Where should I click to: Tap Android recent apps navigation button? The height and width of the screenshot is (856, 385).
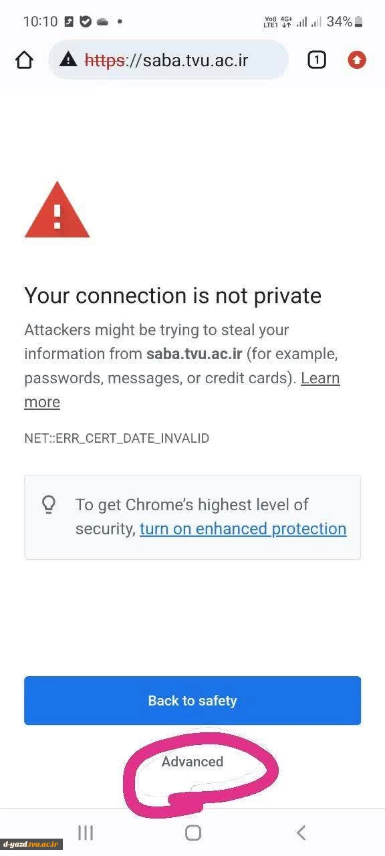coord(86,833)
